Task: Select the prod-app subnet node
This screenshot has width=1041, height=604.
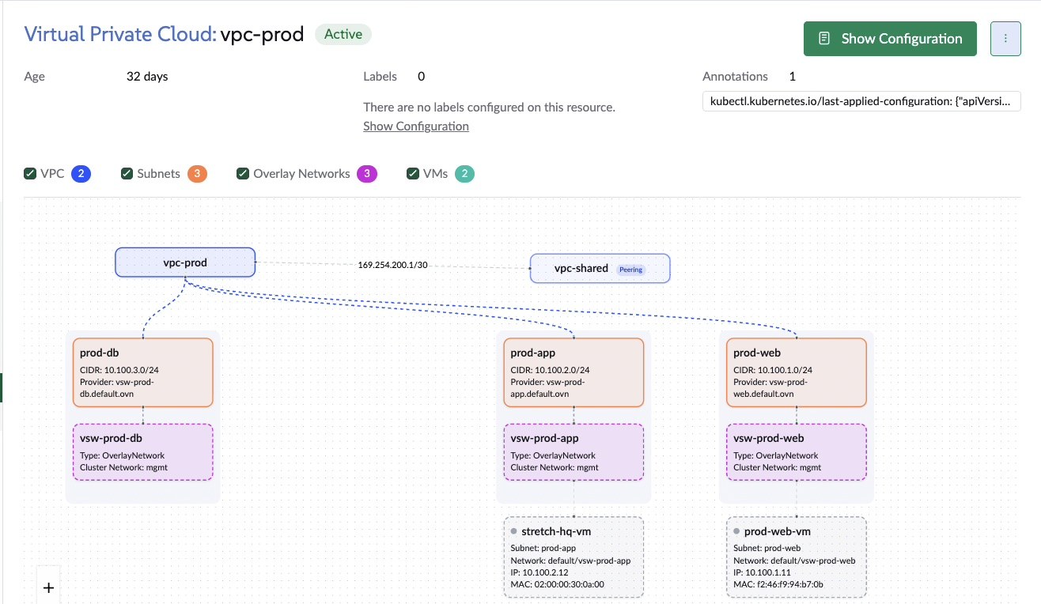Action: coord(573,372)
